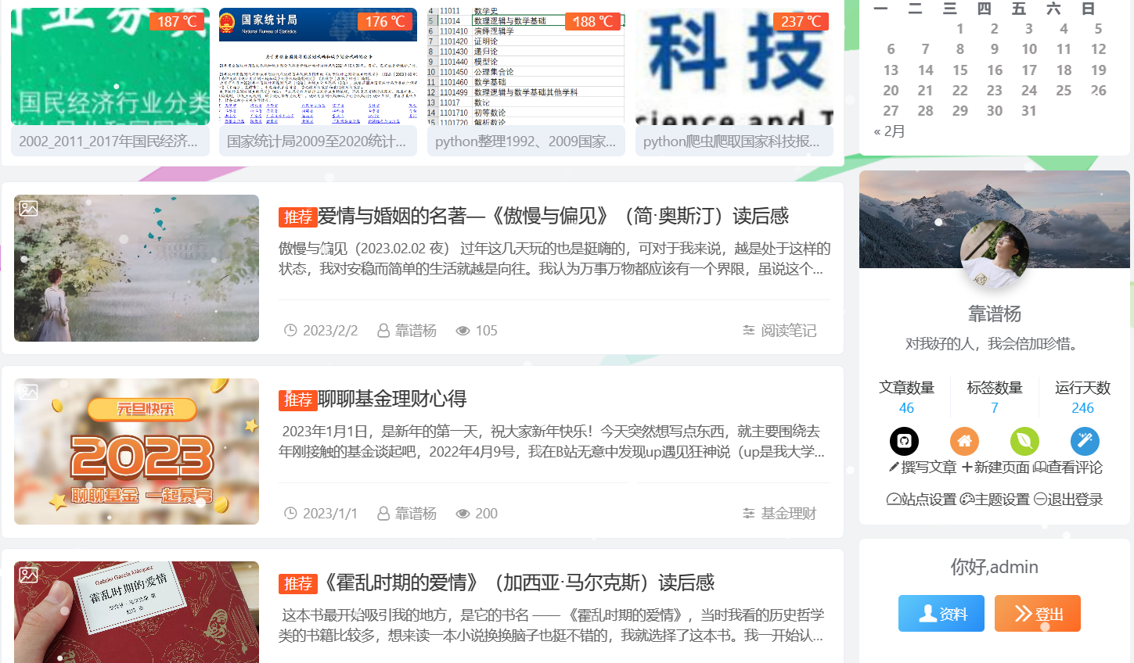This screenshot has width=1134, height=663.
Task: Click the 2023年1月1日 post excerpt text
Action: pyautogui.click(x=553, y=442)
